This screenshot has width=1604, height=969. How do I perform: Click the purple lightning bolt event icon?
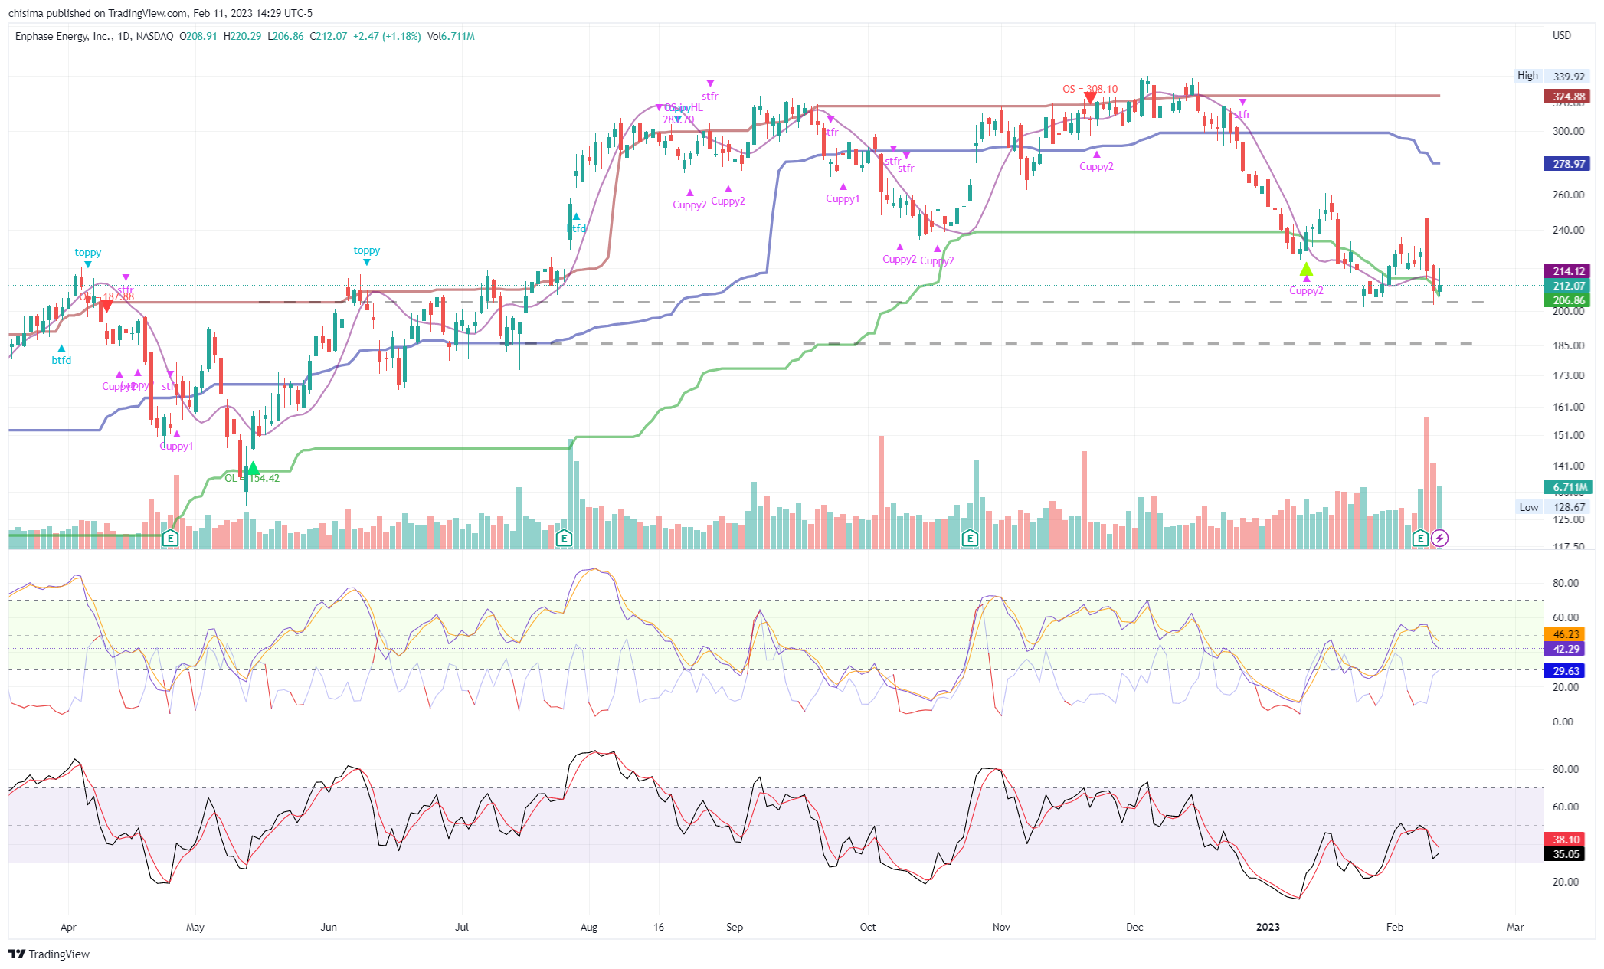click(1440, 539)
